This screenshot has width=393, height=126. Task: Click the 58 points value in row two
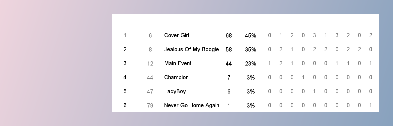(x=229, y=50)
